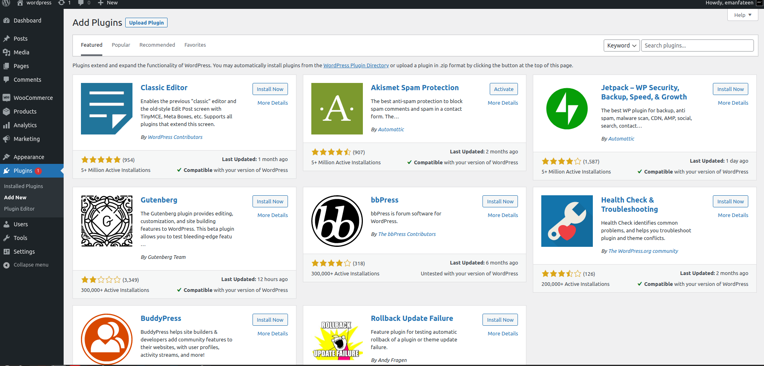This screenshot has height=366, width=764.
Task: Click the Tools wrench icon
Action: tap(6, 238)
